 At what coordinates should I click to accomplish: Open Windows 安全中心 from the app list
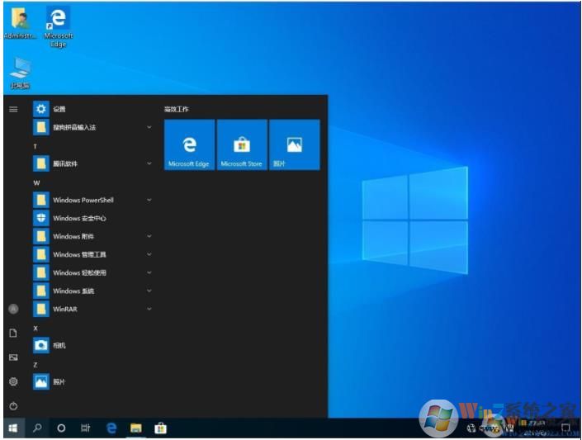pyautogui.click(x=78, y=218)
